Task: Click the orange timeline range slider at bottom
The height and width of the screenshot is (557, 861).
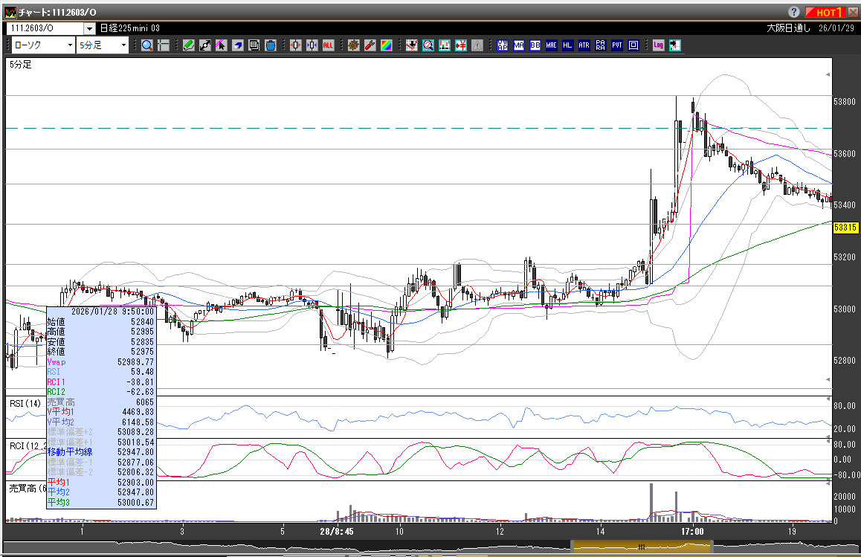Action: tap(641, 547)
